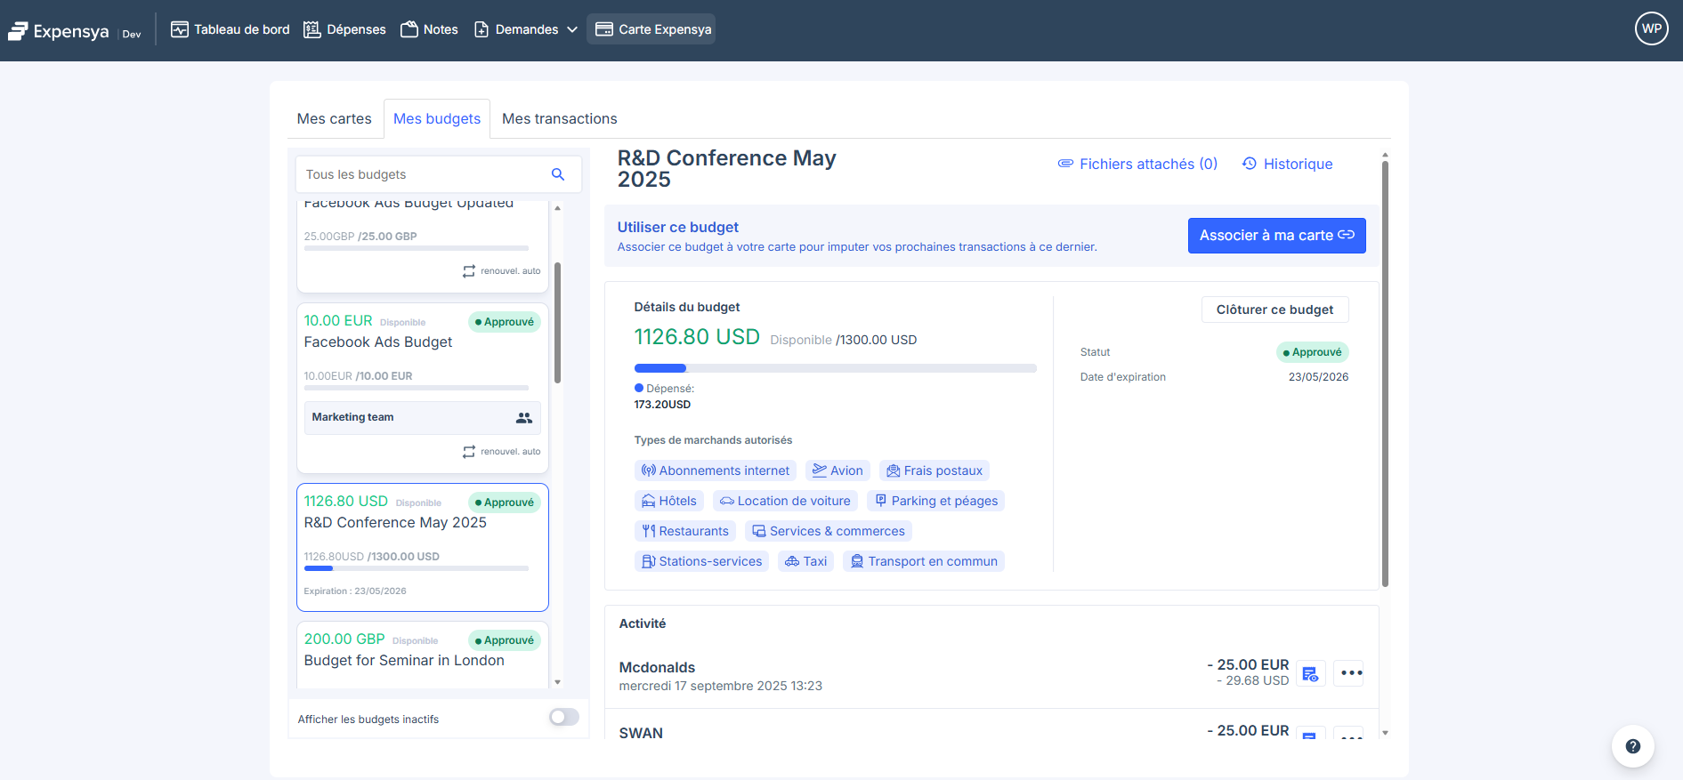Screen dimensions: 1683x780
Task: Toggle Afficher les budgets inactifs switch
Action: [563, 718]
